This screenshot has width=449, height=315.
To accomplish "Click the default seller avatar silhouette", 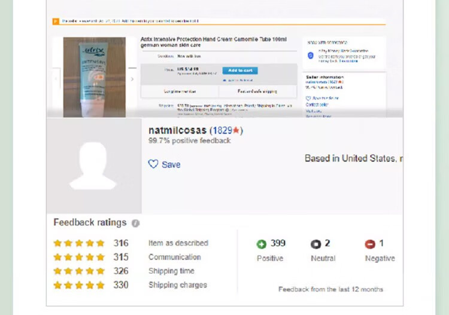I will pos(93,166).
